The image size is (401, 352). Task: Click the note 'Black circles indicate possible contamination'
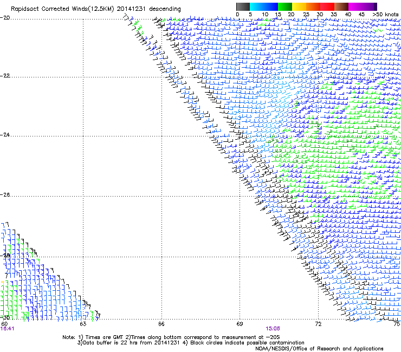(x=247, y=343)
